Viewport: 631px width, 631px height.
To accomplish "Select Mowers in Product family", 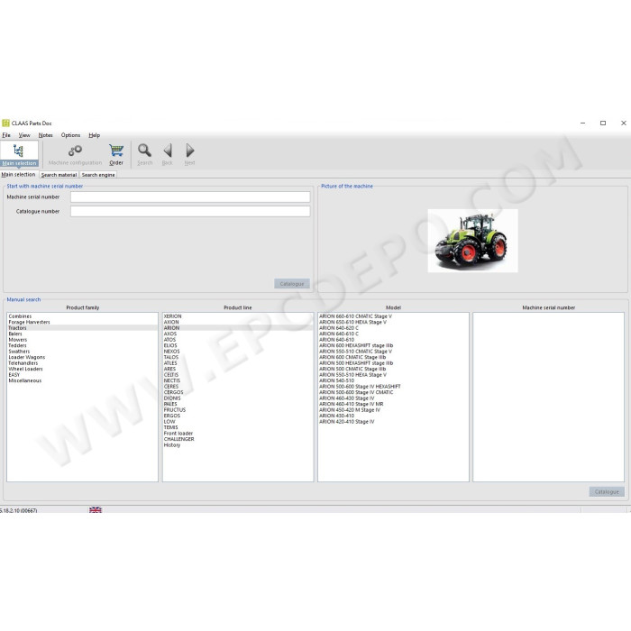I will [x=82, y=340].
